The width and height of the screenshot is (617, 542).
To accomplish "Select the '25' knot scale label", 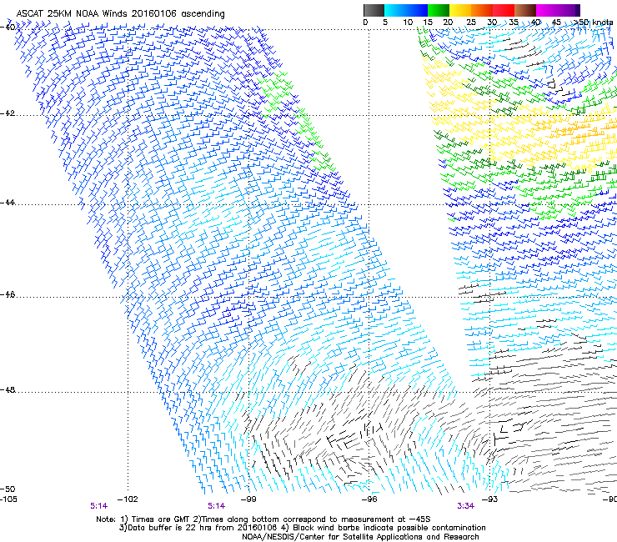I will click(471, 23).
